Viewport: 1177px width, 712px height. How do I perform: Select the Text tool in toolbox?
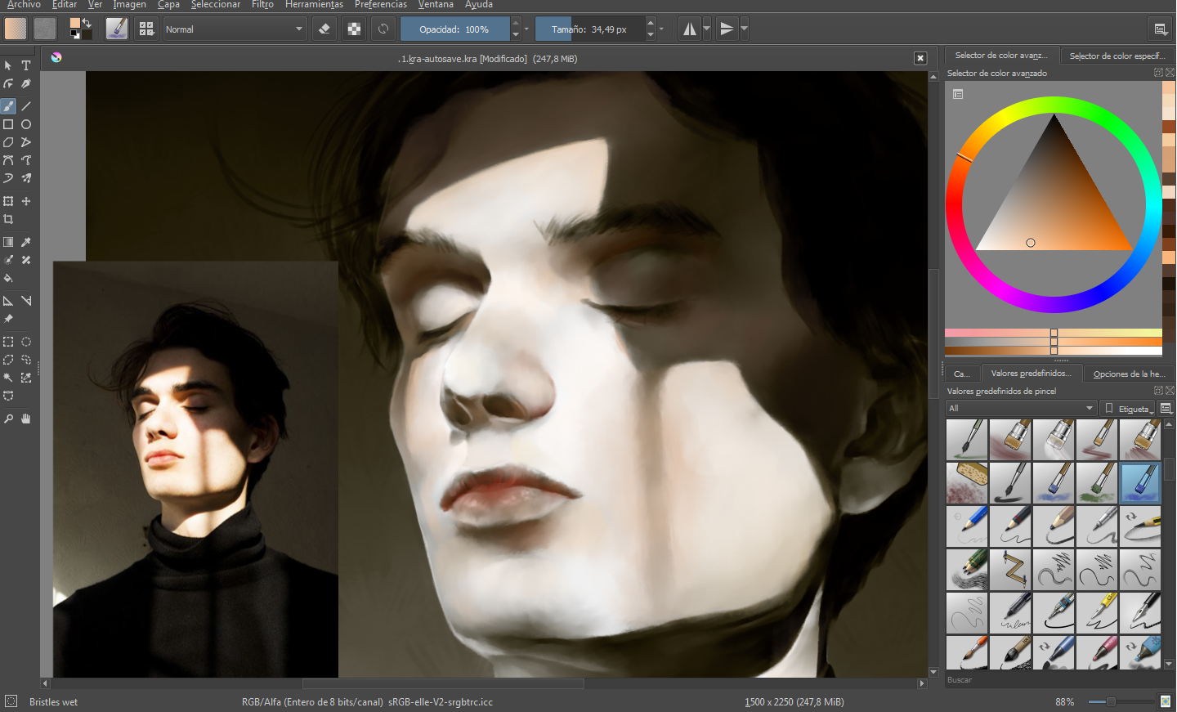click(x=26, y=65)
